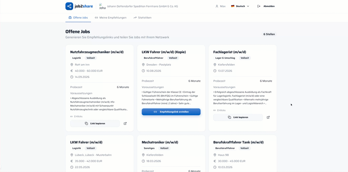Click location pin icon beside Haus 98

pyautogui.click(x=215, y=155)
